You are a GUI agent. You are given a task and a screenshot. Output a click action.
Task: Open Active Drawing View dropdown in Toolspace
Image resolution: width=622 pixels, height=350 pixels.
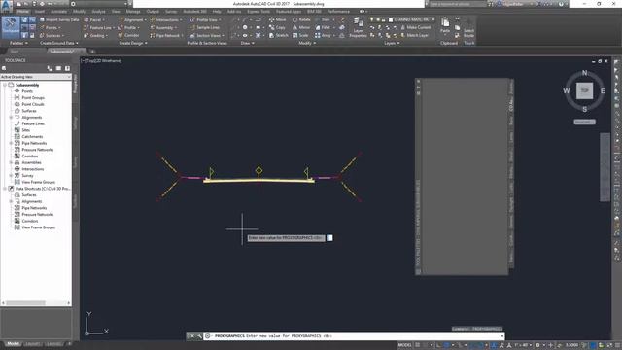36,77
